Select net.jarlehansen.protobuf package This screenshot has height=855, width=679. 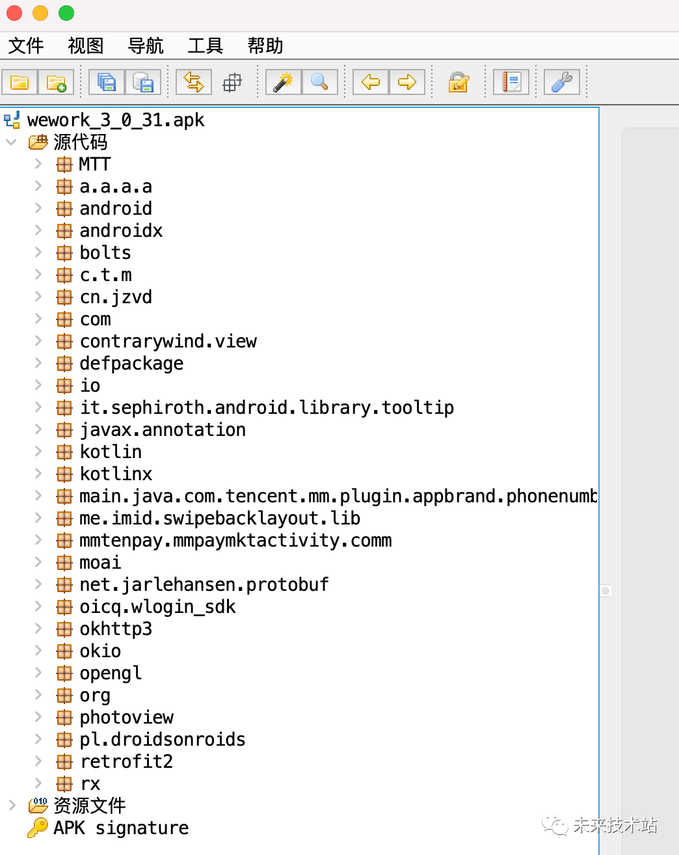[204, 585]
